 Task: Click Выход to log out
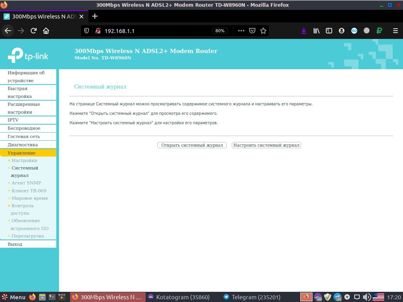pyautogui.click(x=28, y=244)
